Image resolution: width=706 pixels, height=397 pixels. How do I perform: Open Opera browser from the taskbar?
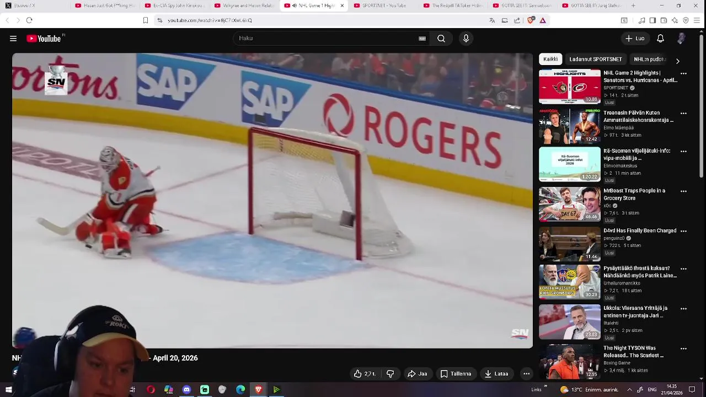(x=151, y=390)
